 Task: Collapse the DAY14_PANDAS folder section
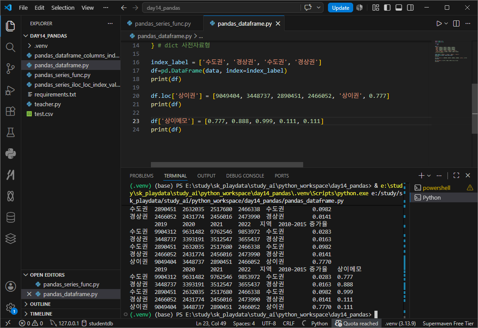click(71, 36)
